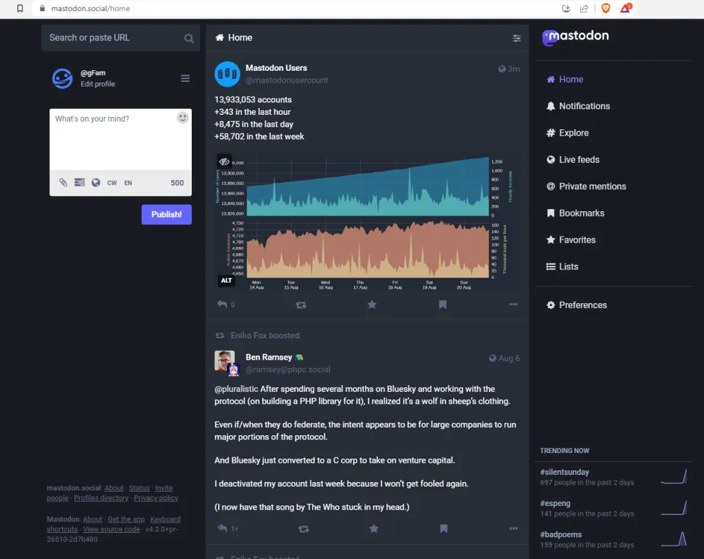The image size is (704, 559).
Task: Click the 3m post timestamp
Action: pyautogui.click(x=514, y=69)
